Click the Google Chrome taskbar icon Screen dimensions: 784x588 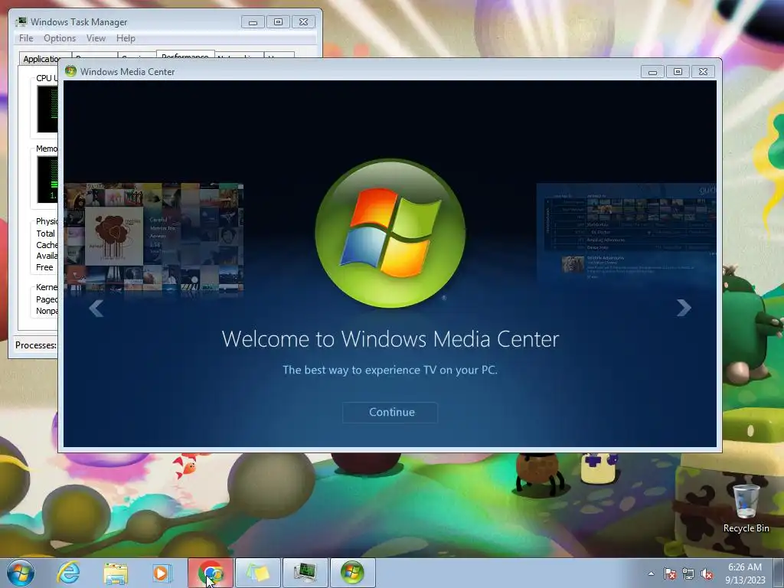(211, 573)
